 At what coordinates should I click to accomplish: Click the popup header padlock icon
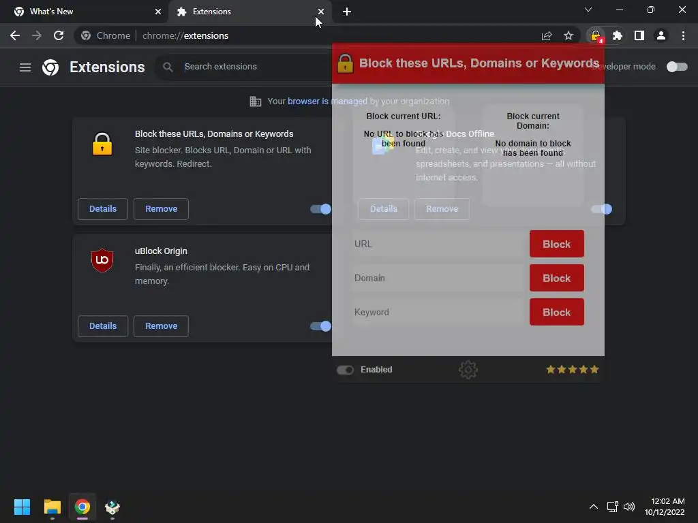tap(345, 63)
